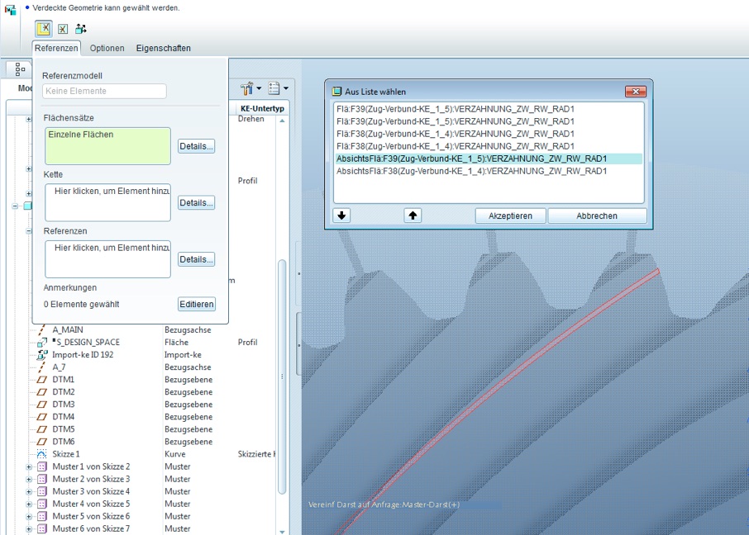
Task: Activate the Einzelne Flächen collector
Action: click(x=108, y=146)
